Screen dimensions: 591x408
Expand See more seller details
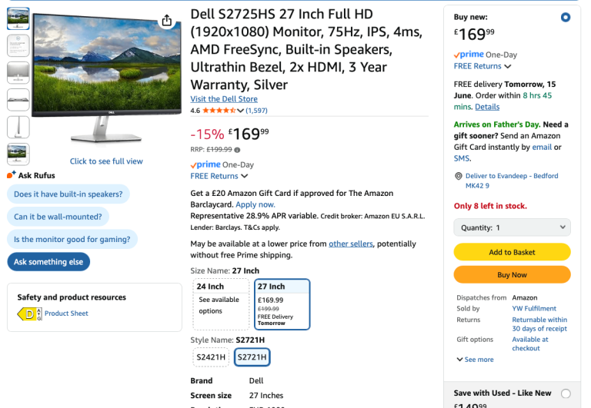[476, 360]
